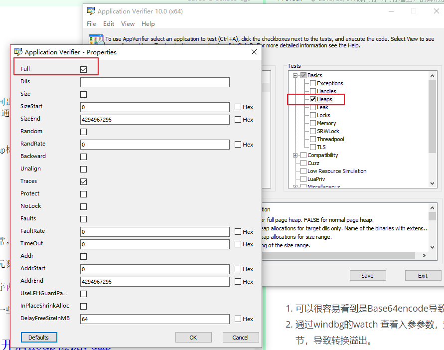Collapse the Basics tree node
Image resolution: width=444 pixels, height=350 pixels.
click(296, 75)
